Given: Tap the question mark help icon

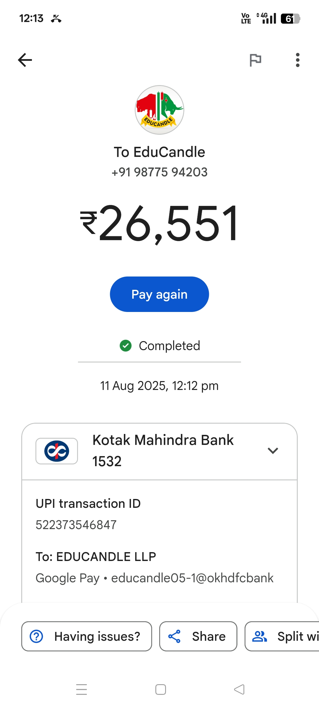Looking at the screenshot, I should tap(37, 636).
